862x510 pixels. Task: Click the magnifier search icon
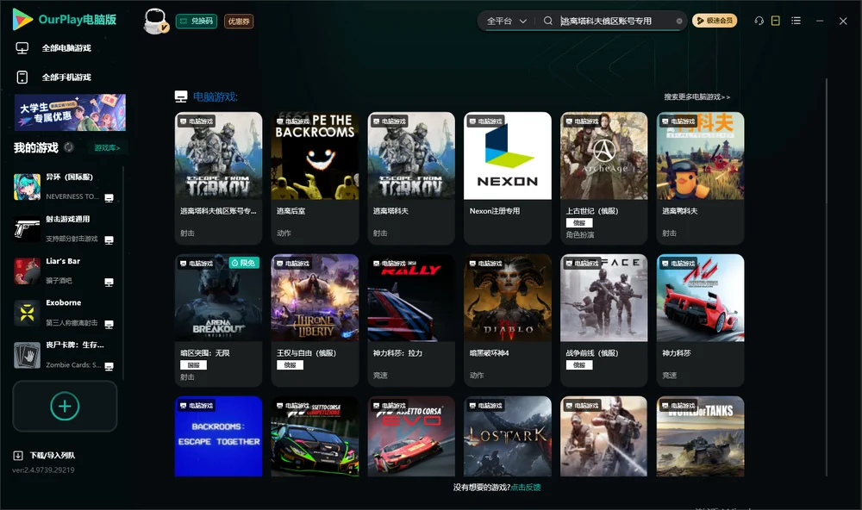coord(547,21)
